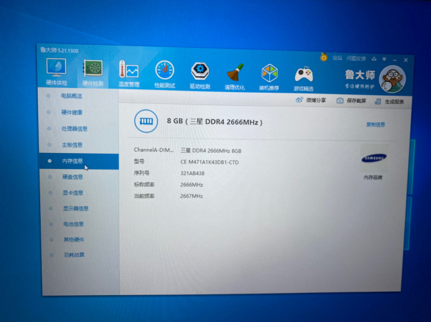431x322 pixels.
Task: Click the skin/shirt icon in title bar
Action: (x=374, y=59)
